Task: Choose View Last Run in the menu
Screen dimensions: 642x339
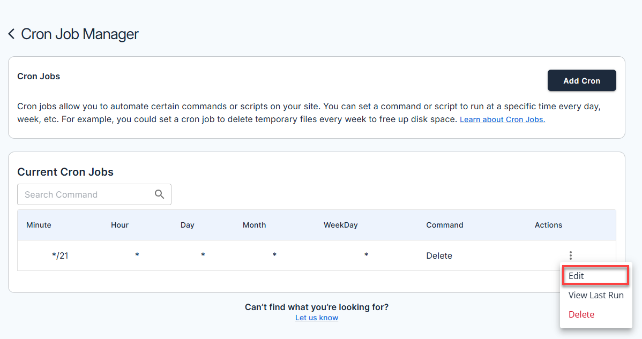Action: (595, 295)
